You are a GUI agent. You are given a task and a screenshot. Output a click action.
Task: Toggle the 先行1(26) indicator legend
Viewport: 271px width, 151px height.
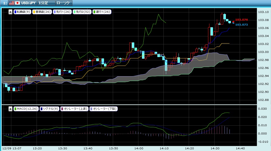point(62,12)
